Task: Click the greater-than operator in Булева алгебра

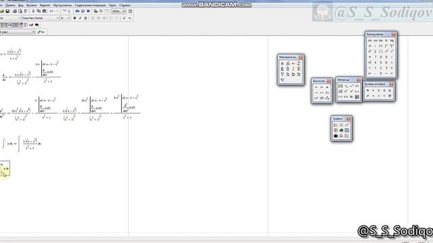Action: [379, 90]
